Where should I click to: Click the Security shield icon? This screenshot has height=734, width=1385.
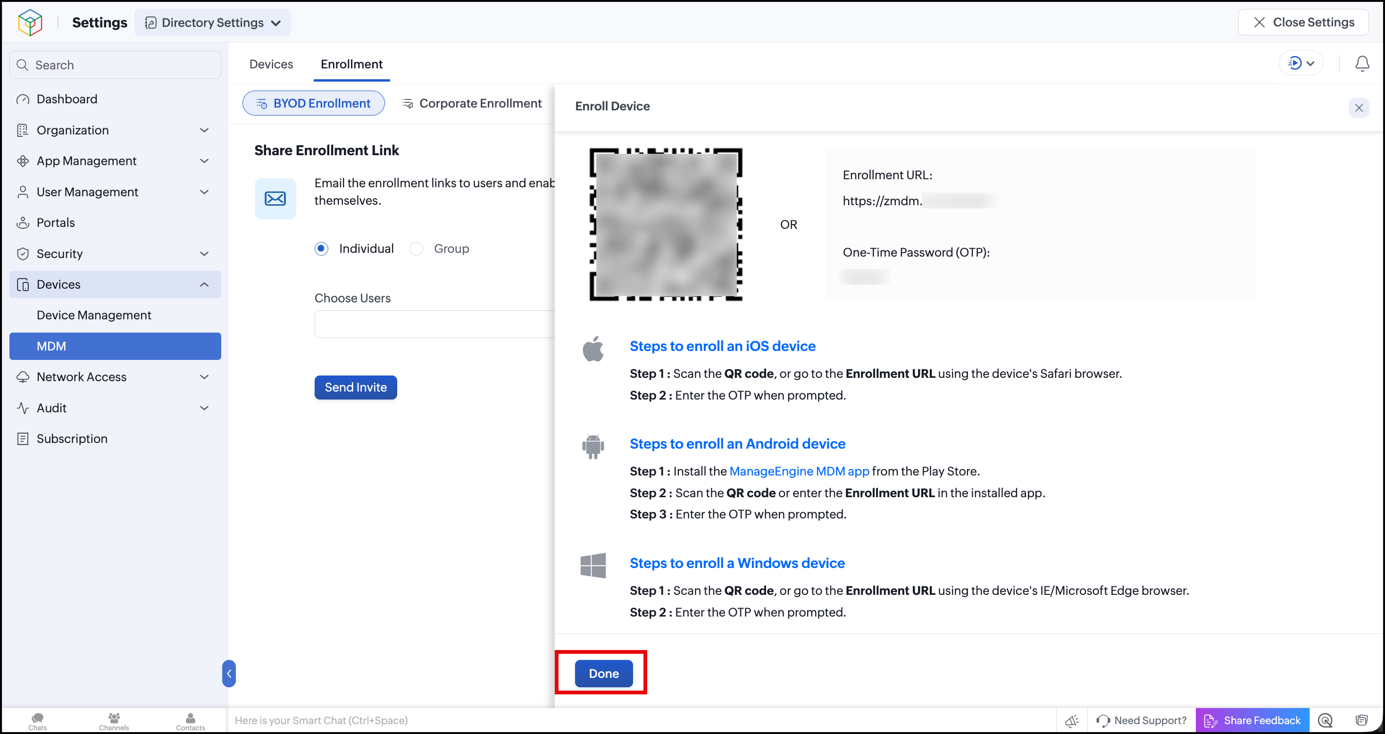pos(23,254)
